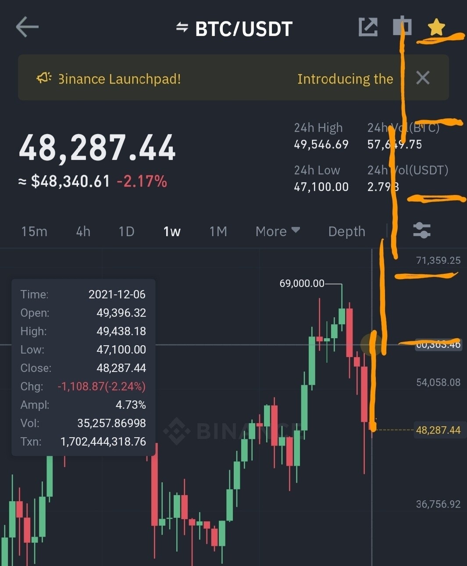The width and height of the screenshot is (467, 566).
Task: Toggle the favorite star for BTC/USDT
Action: 436,27
